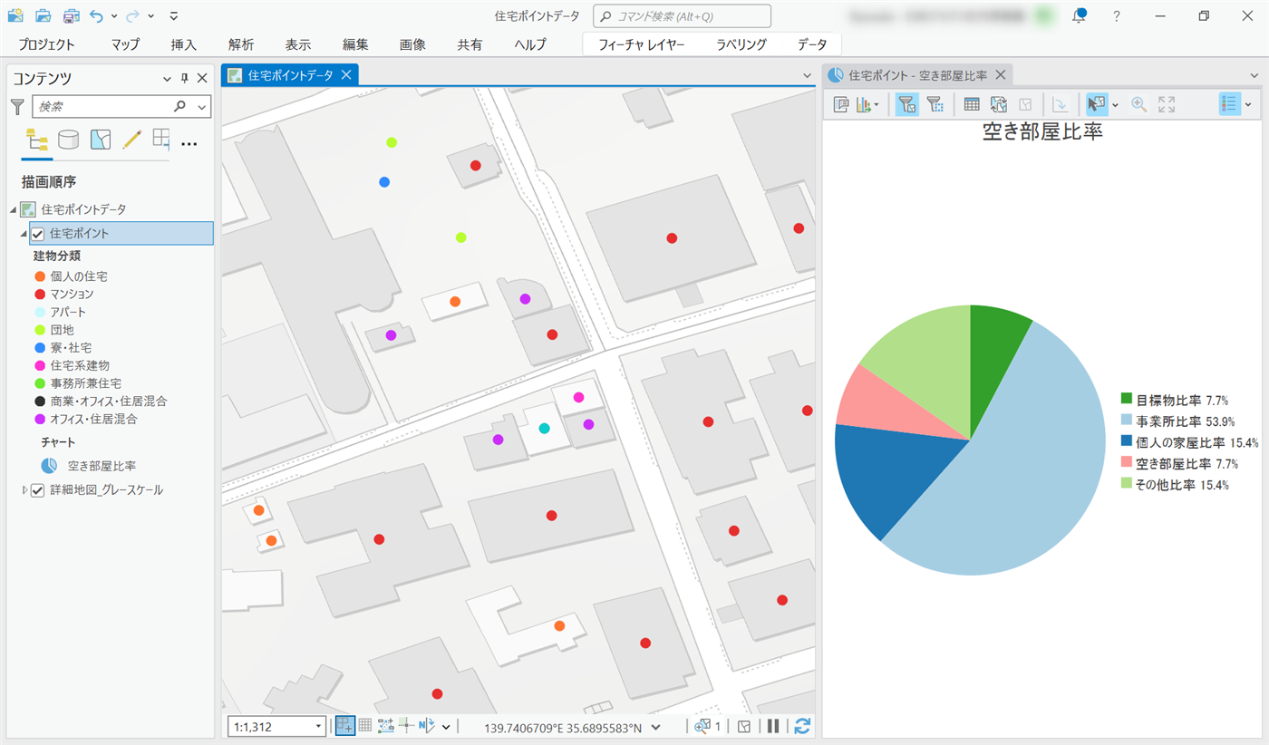Click the chart export bar-graph icon
Viewport: 1269px width, 745px height.
coord(864,104)
